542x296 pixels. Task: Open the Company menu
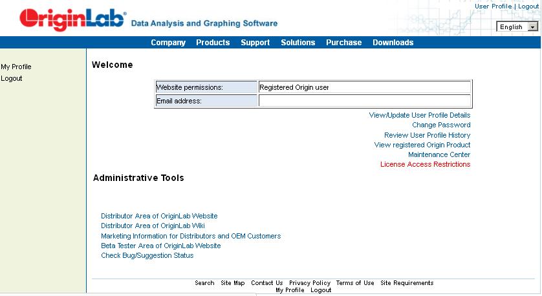(x=168, y=43)
